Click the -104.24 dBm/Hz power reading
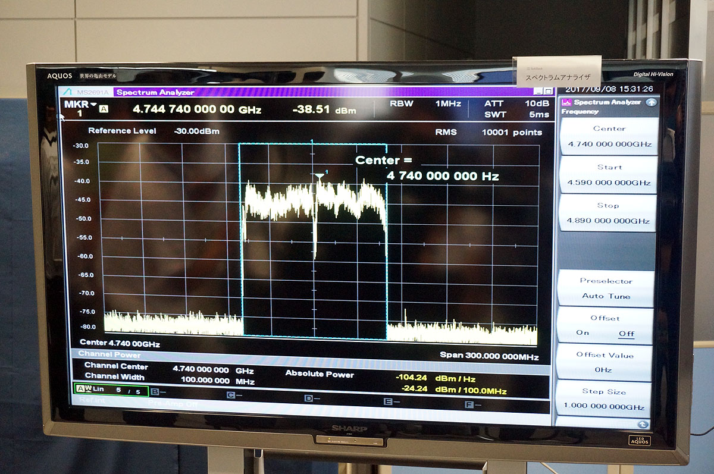The width and height of the screenshot is (714, 474). 435,378
